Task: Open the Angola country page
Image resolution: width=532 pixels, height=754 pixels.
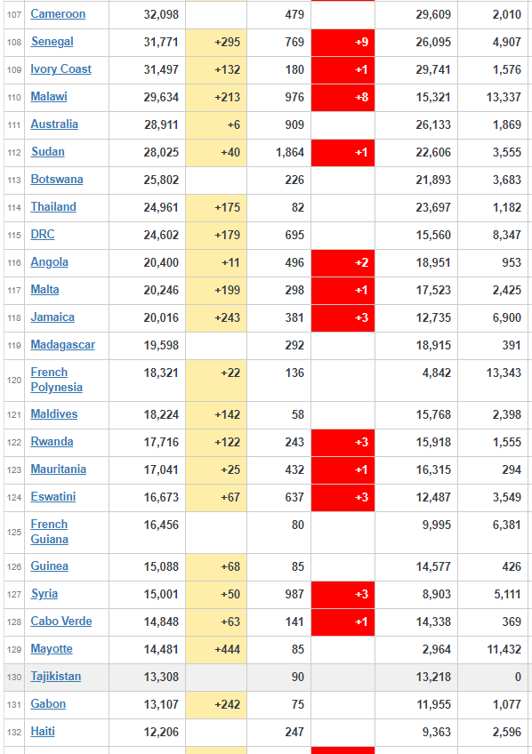Action: click(50, 262)
